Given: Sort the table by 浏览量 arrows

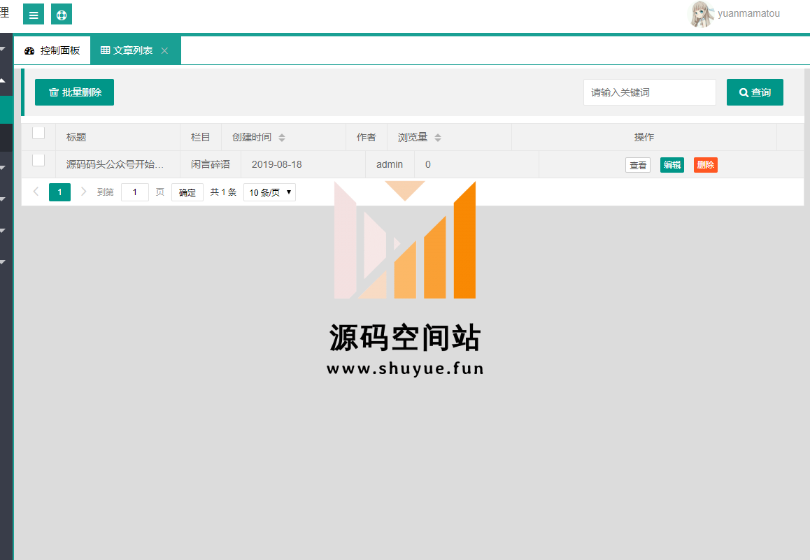Looking at the screenshot, I should coord(438,138).
